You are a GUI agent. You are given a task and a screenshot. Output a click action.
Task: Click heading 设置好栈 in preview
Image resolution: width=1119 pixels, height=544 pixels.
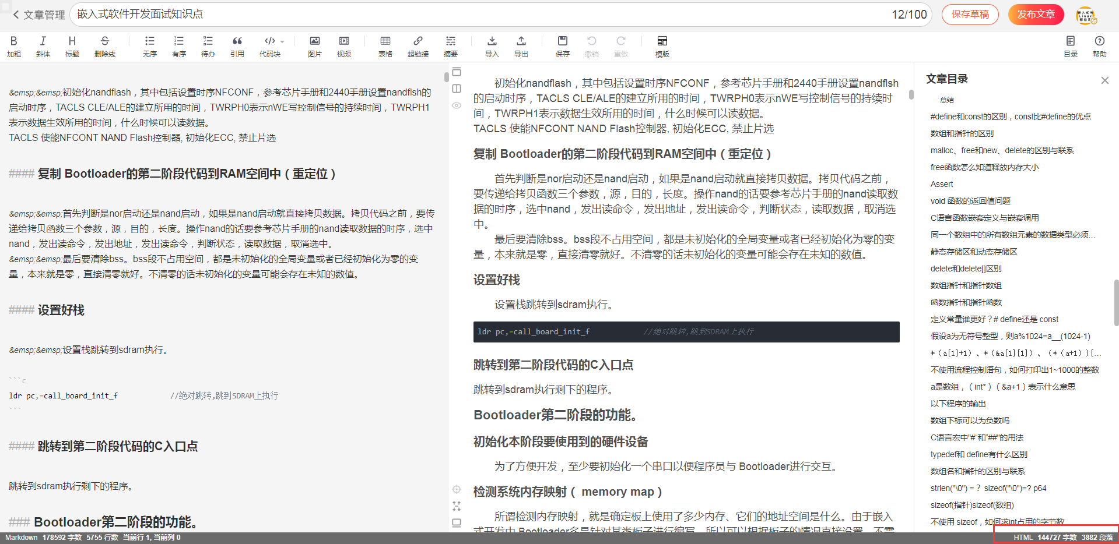coord(497,280)
